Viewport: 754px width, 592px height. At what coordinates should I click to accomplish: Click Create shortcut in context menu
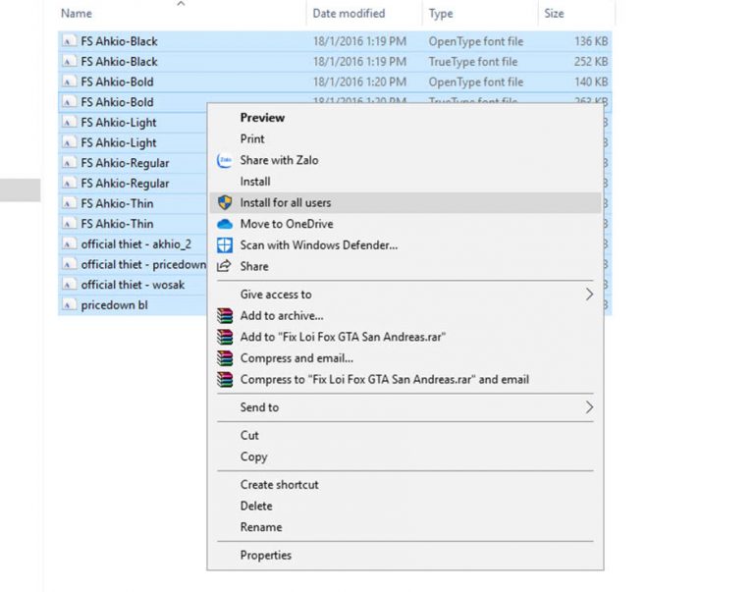pyautogui.click(x=279, y=484)
